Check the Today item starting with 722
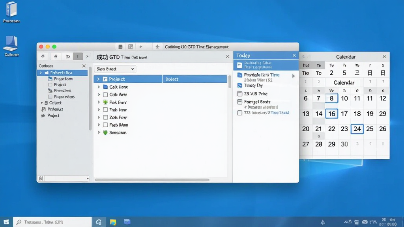The image size is (404, 227). point(239,113)
